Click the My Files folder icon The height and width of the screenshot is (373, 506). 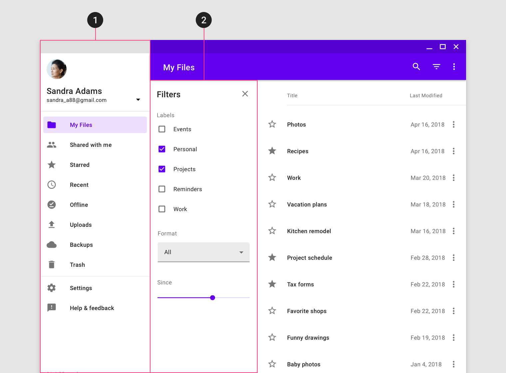pyautogui.click(x=52, y=125)
